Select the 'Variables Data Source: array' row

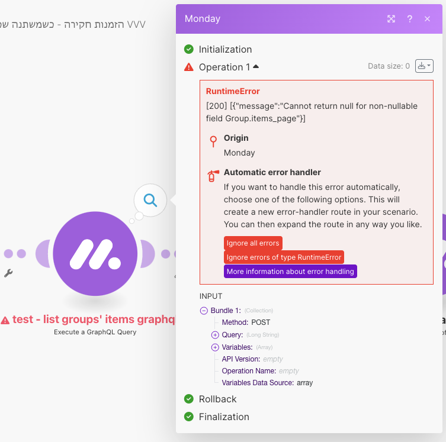coord(267,383)
